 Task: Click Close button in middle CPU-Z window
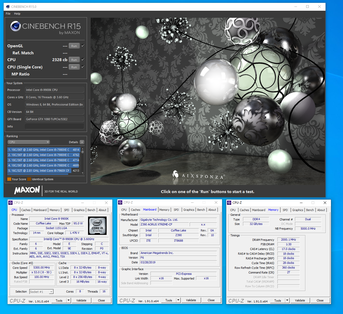211,300
